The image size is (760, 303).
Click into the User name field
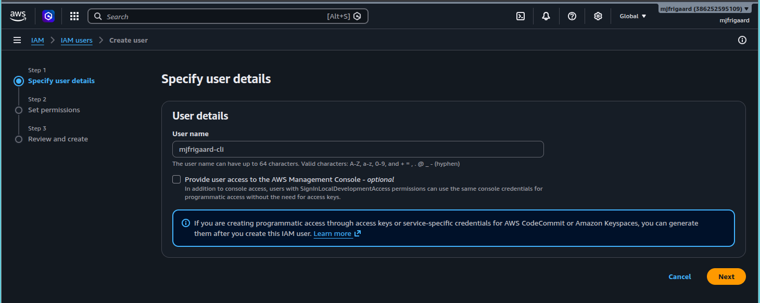[x=358, y=149]
